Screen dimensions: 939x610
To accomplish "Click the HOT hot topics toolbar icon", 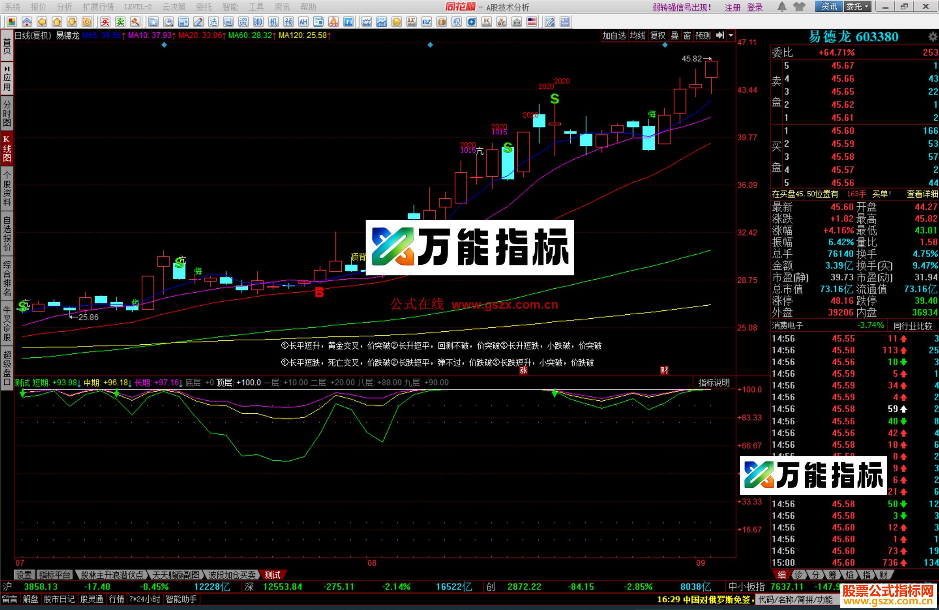I will (333, 22).
